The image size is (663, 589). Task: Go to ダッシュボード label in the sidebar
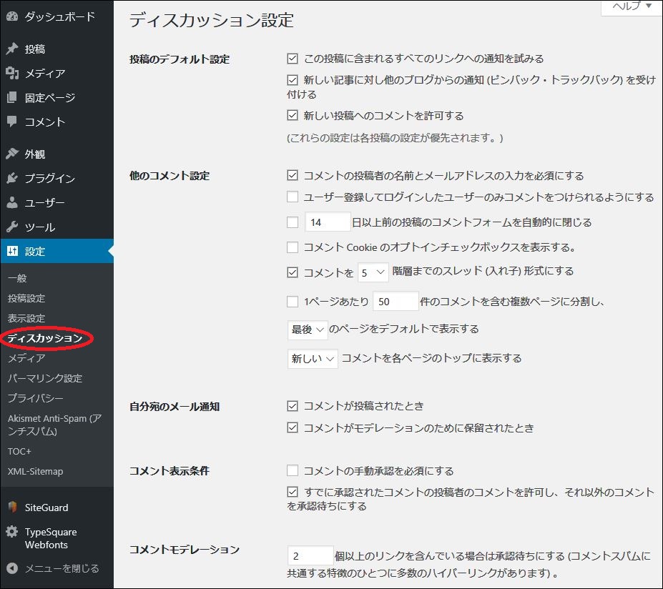point(60,16)
